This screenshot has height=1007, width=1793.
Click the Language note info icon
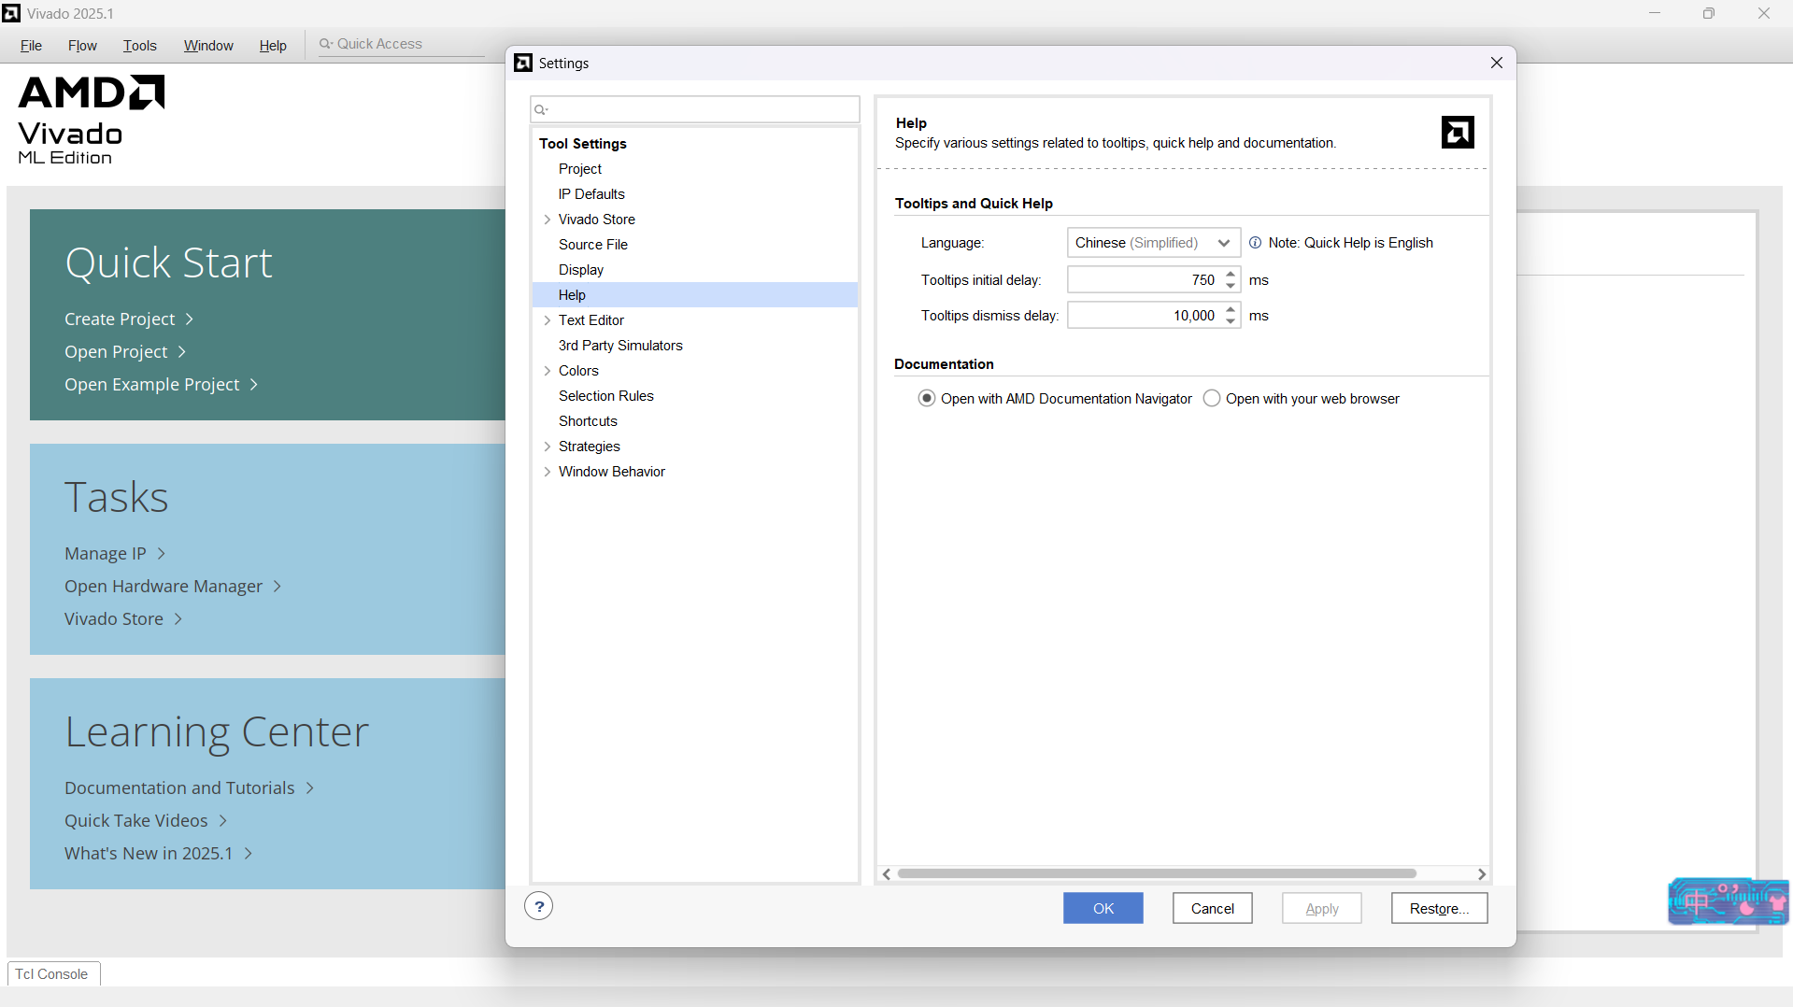point(1255,243)
